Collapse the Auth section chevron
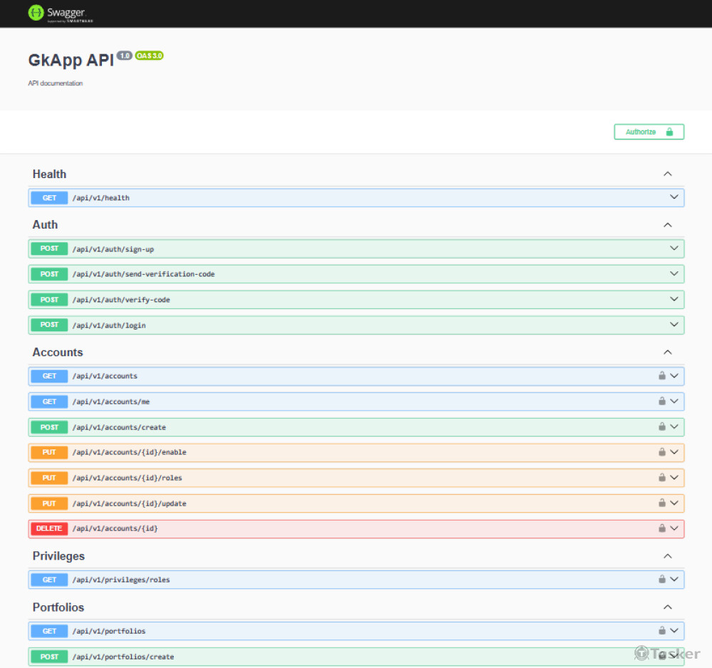Viewport: 712px width, 668px height. (x=667, y=225)
